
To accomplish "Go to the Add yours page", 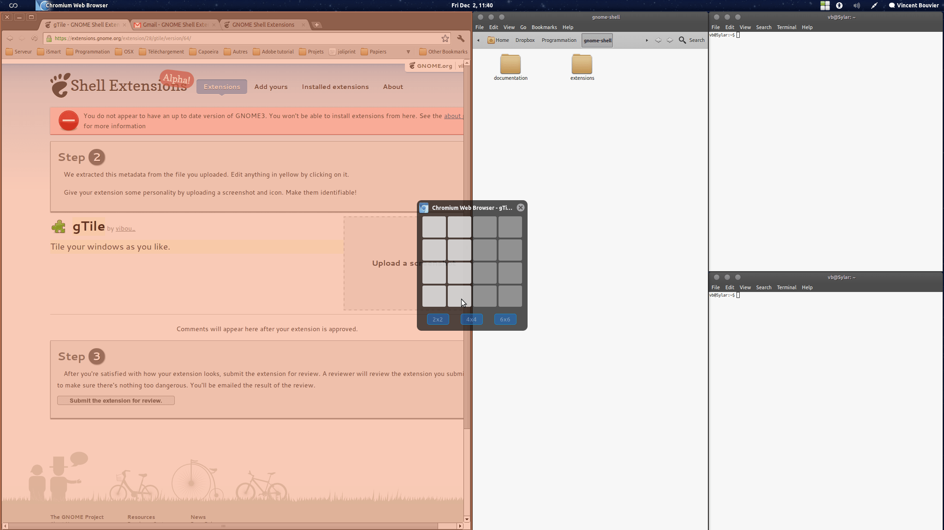I will 271,87.
